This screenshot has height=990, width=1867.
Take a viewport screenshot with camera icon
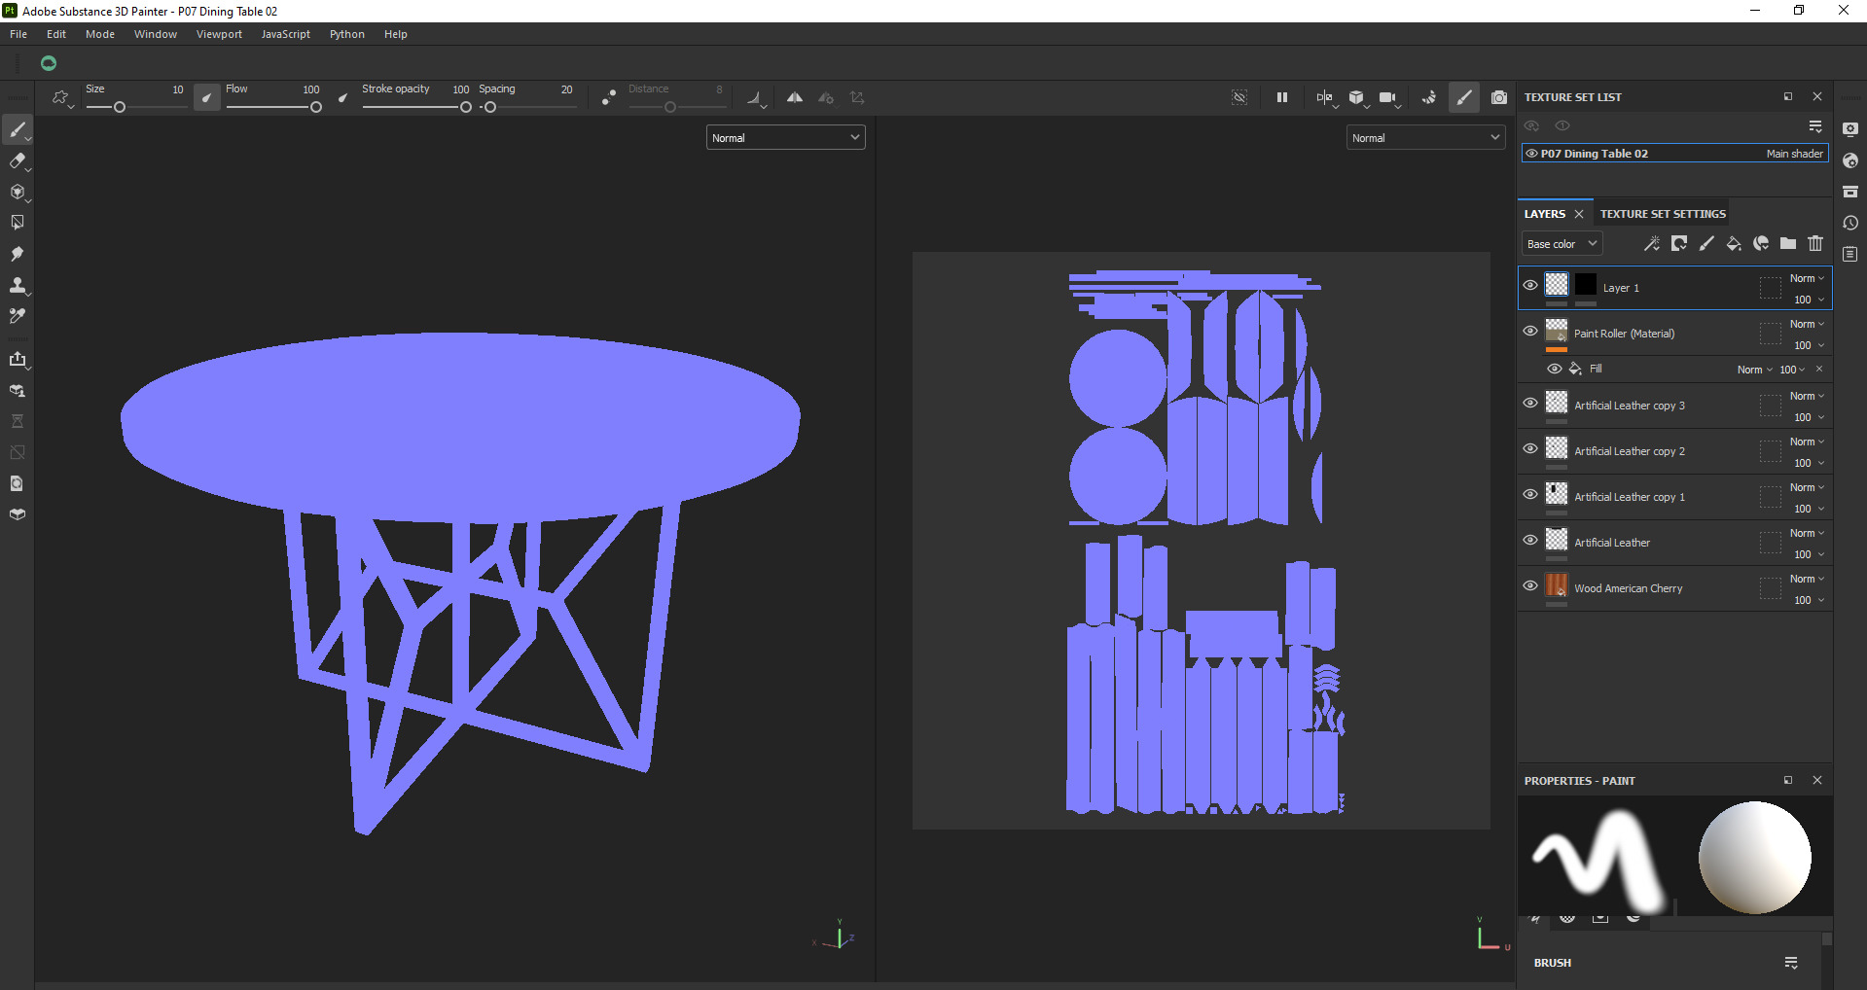tap(1499, 97)
